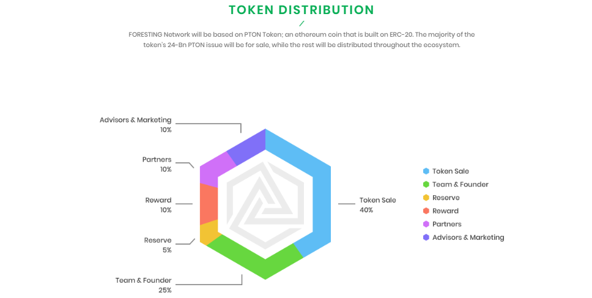
Task: Toggle Token Sale legend text entry
Action: (x=451, y=171)
